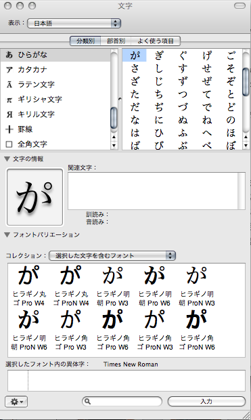Click the category list scroll down arrow

tap(114, 146)
